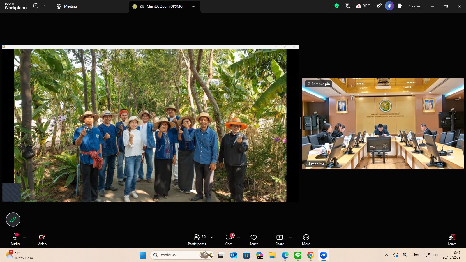This screenshot has height=262, width=466.
Task: Click the side panel layout icon
Action: point(400,6)
